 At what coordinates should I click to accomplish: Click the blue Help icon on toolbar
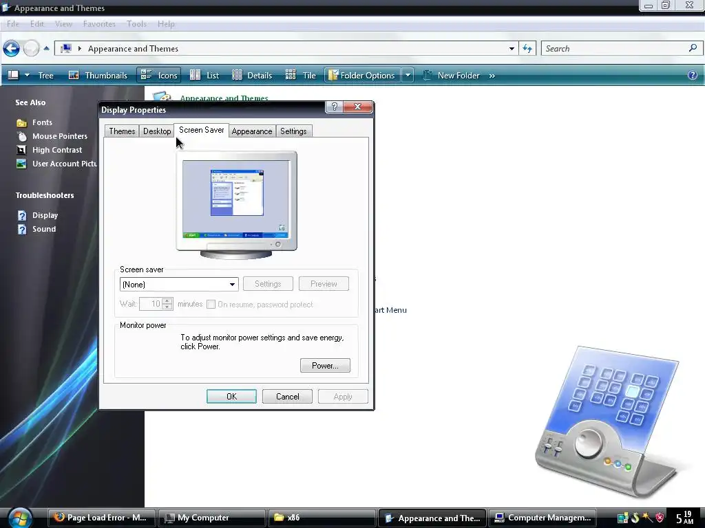(693, 76)
